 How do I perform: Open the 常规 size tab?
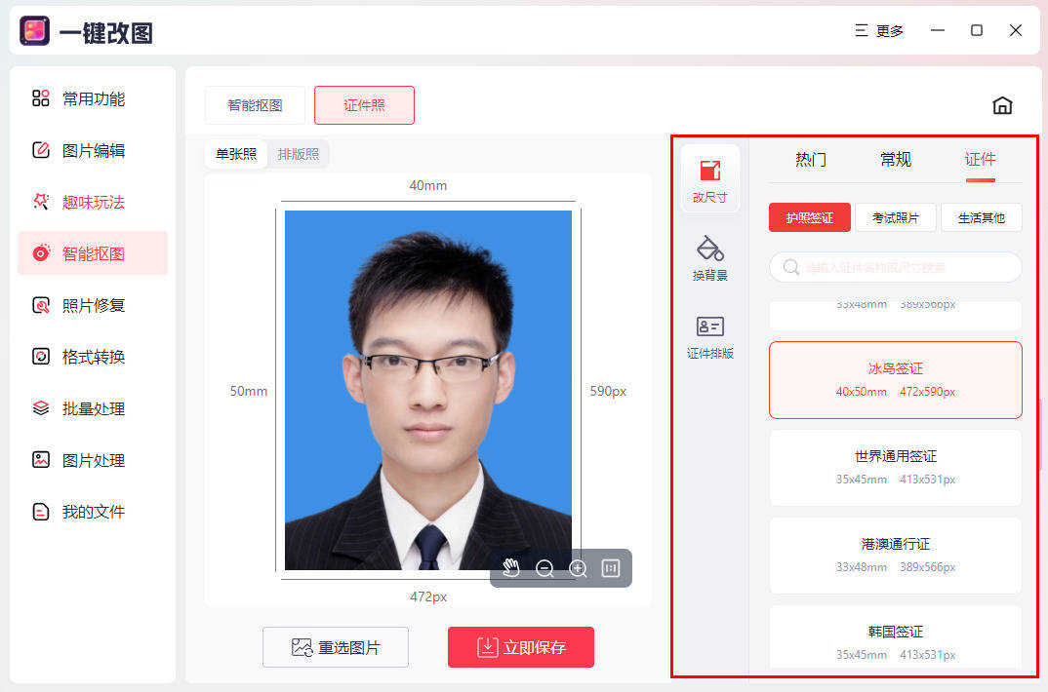(x=895, y=159)
